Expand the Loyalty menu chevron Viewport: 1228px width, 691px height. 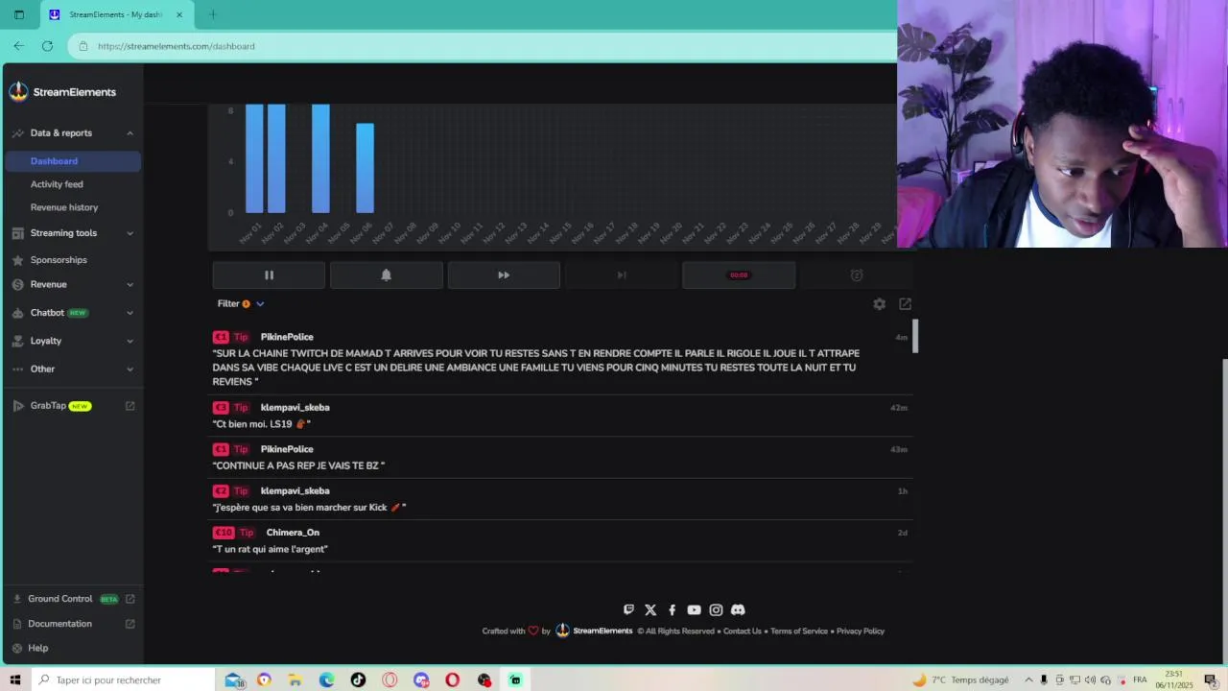130,341
